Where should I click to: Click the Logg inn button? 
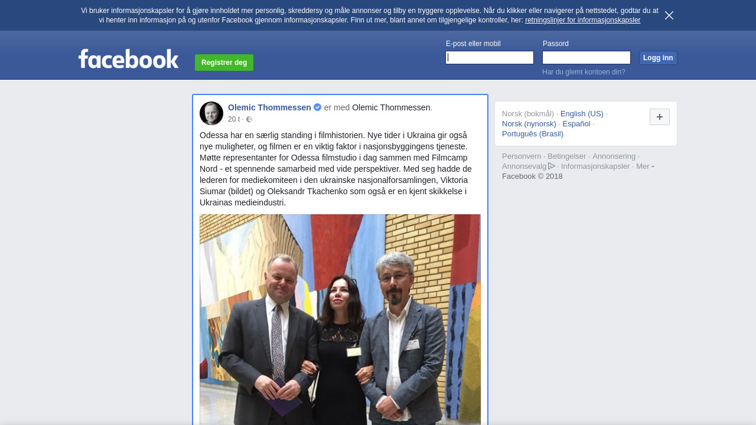(658, 58)
